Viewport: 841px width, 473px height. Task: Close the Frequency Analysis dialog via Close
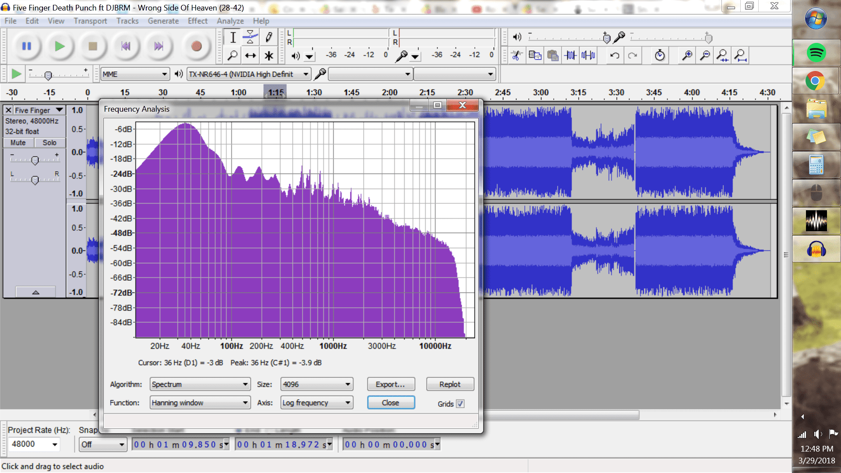(391, 403)
